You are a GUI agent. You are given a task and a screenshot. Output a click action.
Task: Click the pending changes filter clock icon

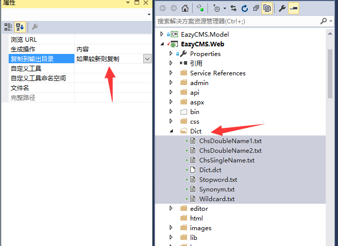click(217, 8)
